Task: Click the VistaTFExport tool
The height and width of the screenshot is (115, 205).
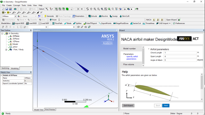Action: pyautogui.click(x=90, y=23)
